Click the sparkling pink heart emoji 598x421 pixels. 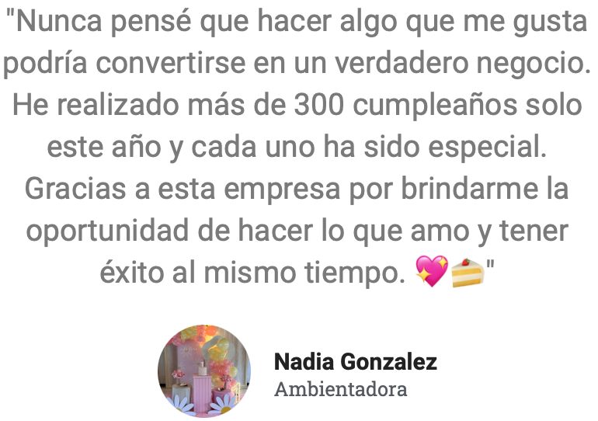(x=432, y=271)
